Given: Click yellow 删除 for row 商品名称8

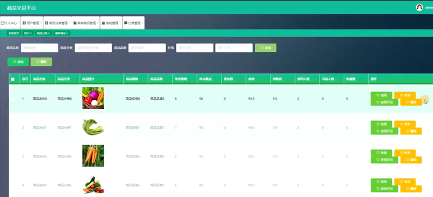Looking at the screenshot, I should point(411,102).
